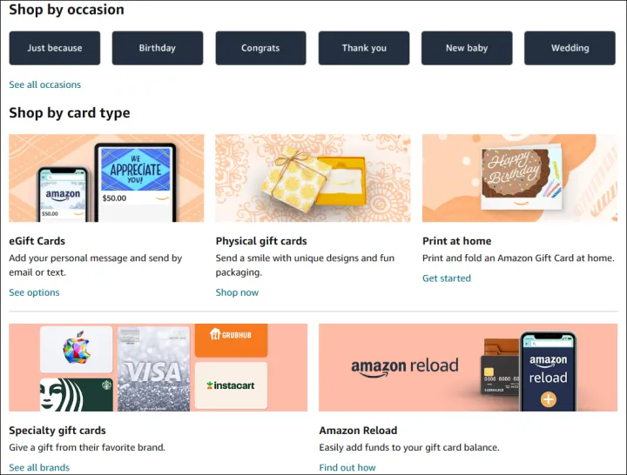Open the New baby occasion
The image size is (627, 475).
[x=467, y=48]
